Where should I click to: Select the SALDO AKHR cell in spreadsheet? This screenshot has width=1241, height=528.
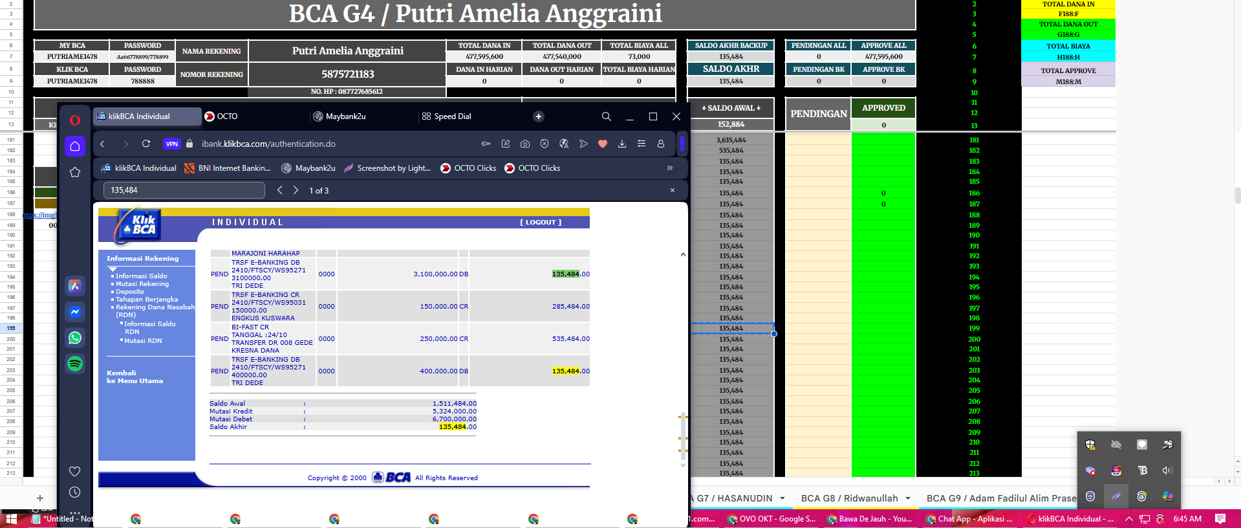pyautogui.click(x=731, y=69)
